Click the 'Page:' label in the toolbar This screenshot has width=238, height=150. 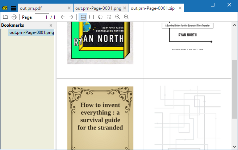(27, 17)
